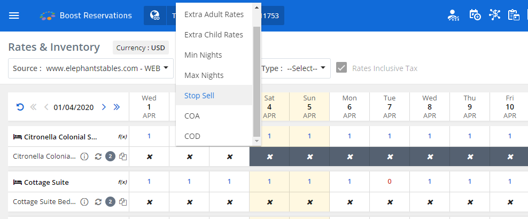
Task: Click copy icon on Citronella Colonial rate row
Action: pos(123,157)
